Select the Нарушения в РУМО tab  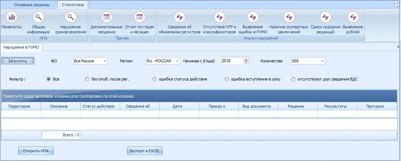point(21,47)
